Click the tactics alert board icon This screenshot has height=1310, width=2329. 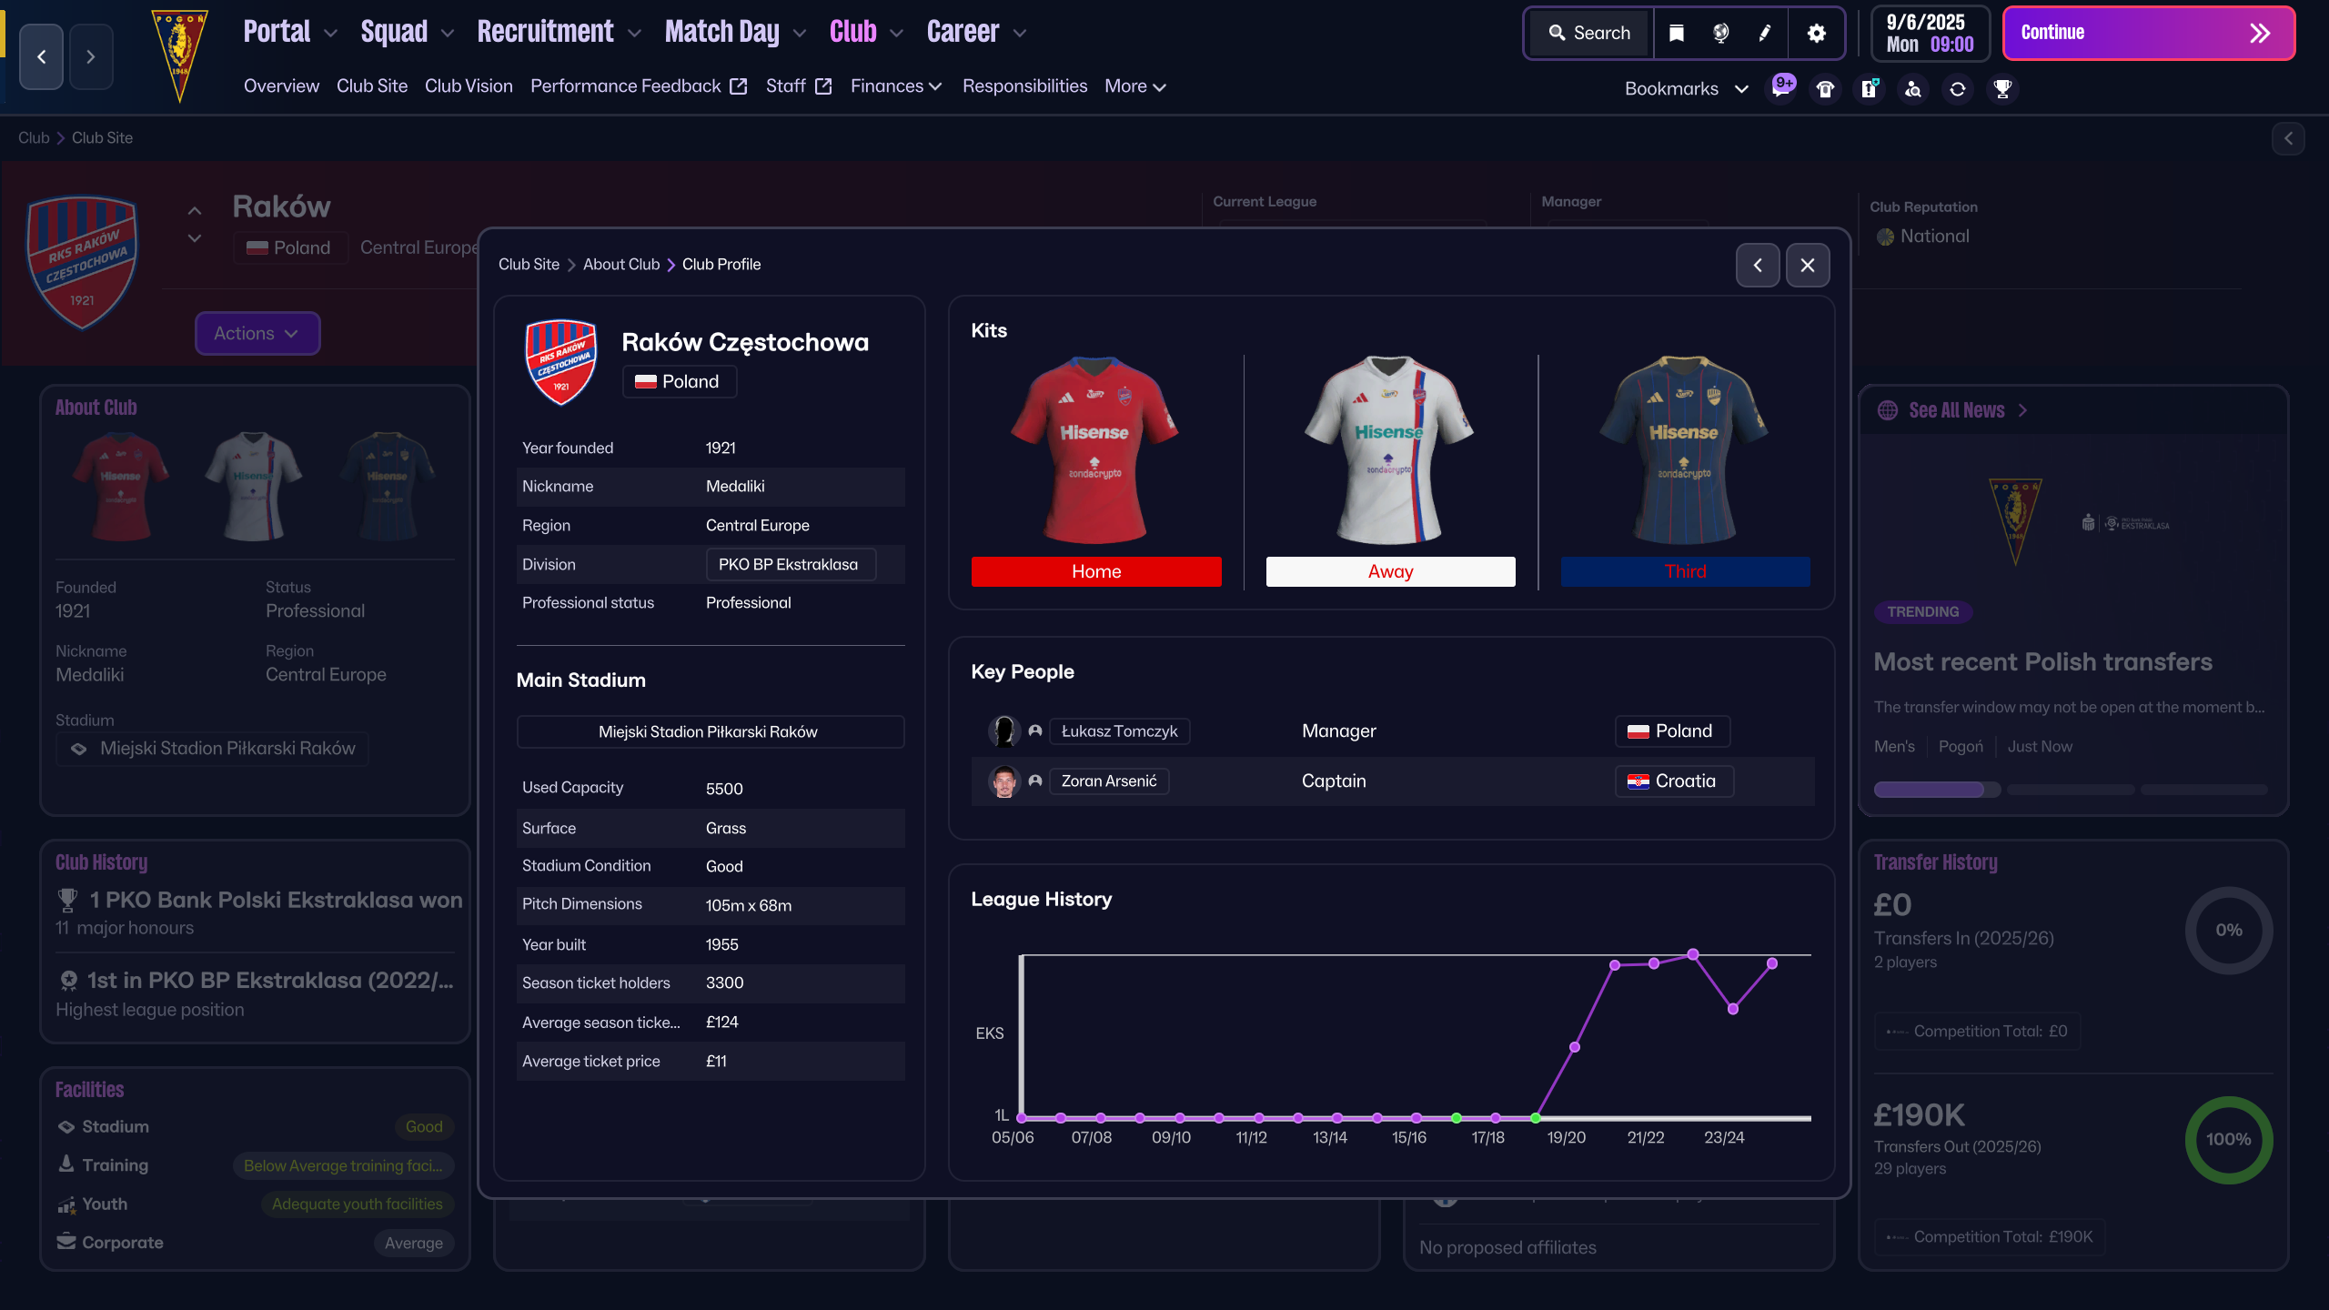click(x=1869, y=88)
